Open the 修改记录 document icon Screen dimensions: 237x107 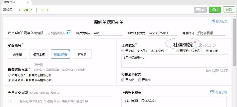point(213,21)
